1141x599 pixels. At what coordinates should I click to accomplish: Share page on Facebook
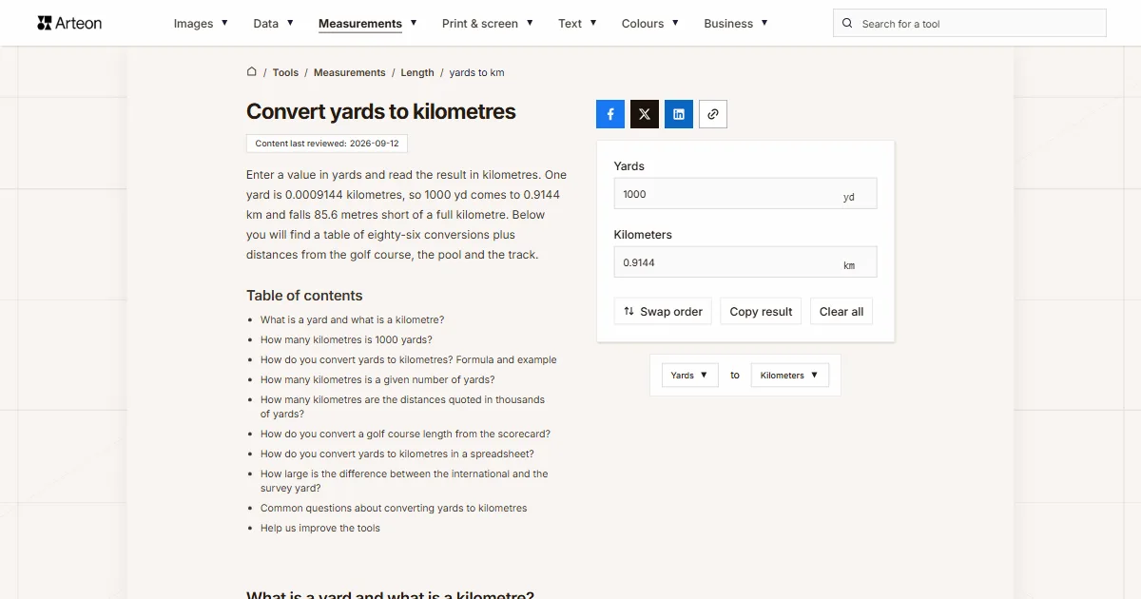click(610, 114)
